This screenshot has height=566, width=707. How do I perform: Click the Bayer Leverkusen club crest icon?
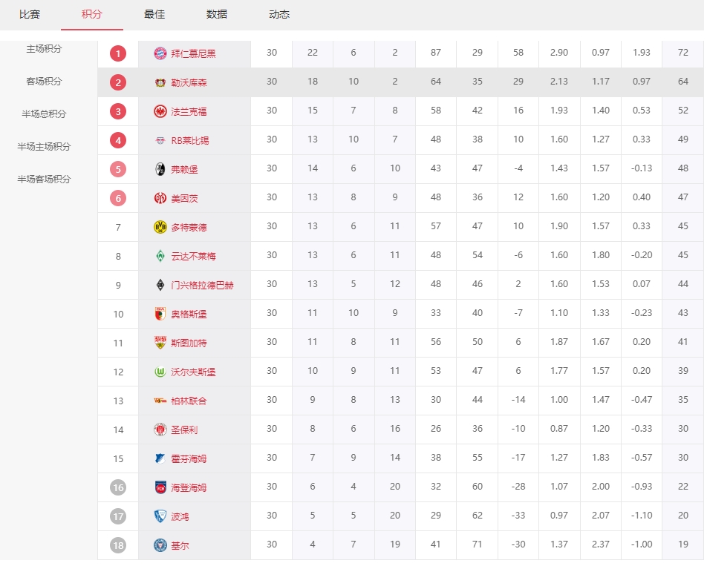click(160, 82)
